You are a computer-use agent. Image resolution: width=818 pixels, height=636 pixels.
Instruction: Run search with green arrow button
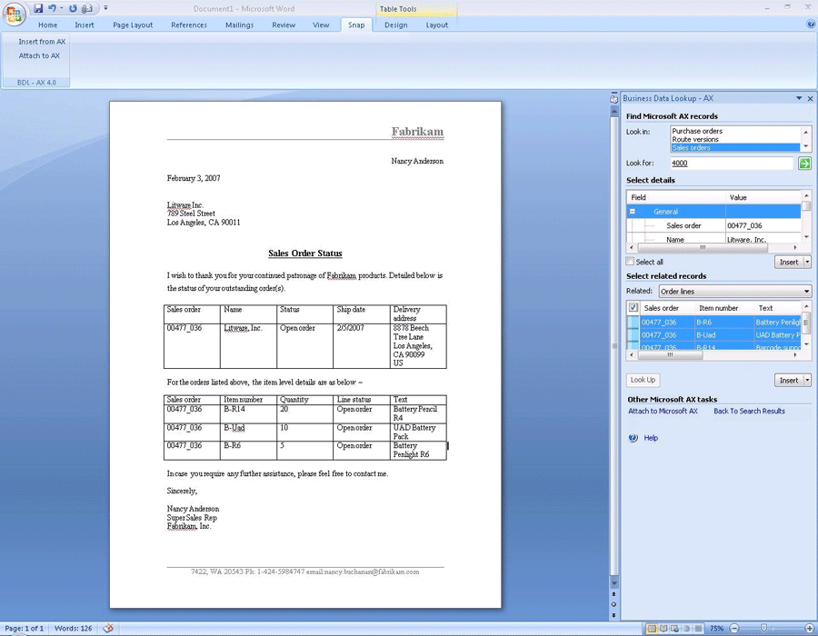click(x=804, y=164)
